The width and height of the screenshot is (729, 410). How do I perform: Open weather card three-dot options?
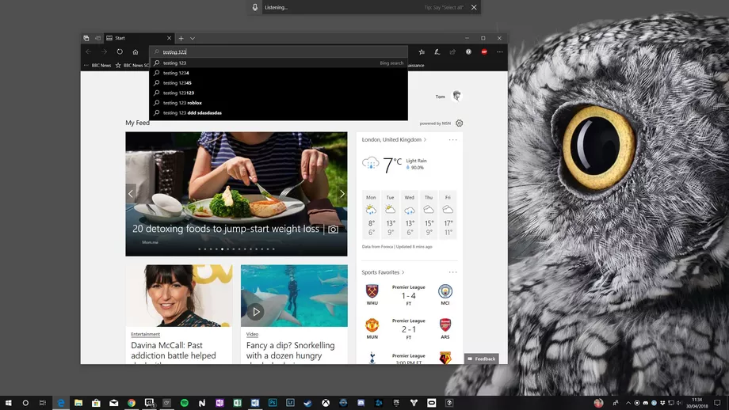(x=453, y=139)
